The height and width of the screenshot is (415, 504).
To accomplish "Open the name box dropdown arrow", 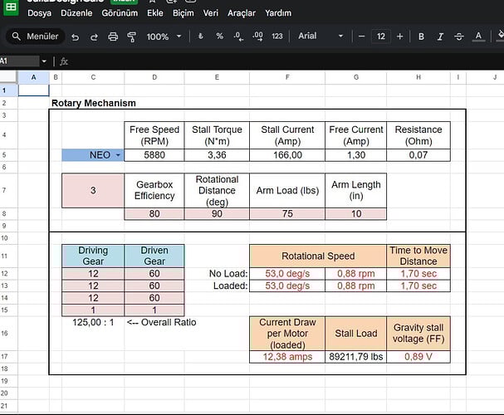I will click(44, 61).
